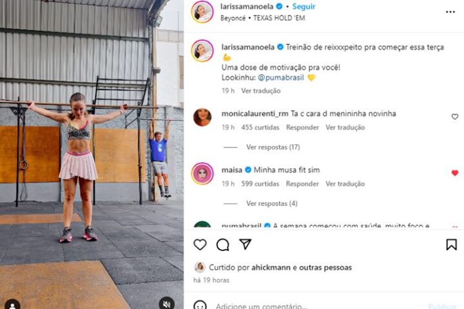Open the emoji picker in comment box

coord(200,305)
